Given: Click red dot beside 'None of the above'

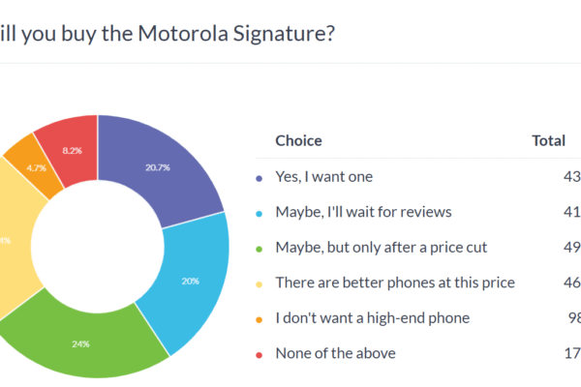Looking at the screenshot, I should (x=259, y=354).
